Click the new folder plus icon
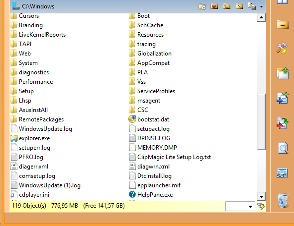294x226 pixels. tap(283, 73)
